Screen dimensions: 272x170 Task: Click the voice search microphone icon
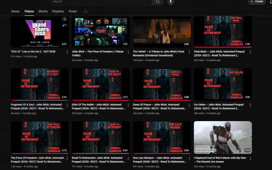tap(170, 2)
